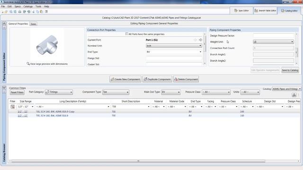303x170 pixels.
Task: Switch to the Sizes tab
Action: point(33,24)
